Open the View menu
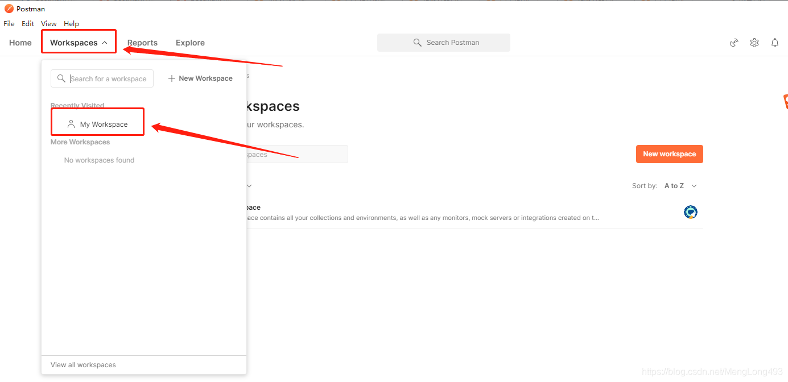The width and height of the screenshot is (788, 382). [x=49, y=24]
